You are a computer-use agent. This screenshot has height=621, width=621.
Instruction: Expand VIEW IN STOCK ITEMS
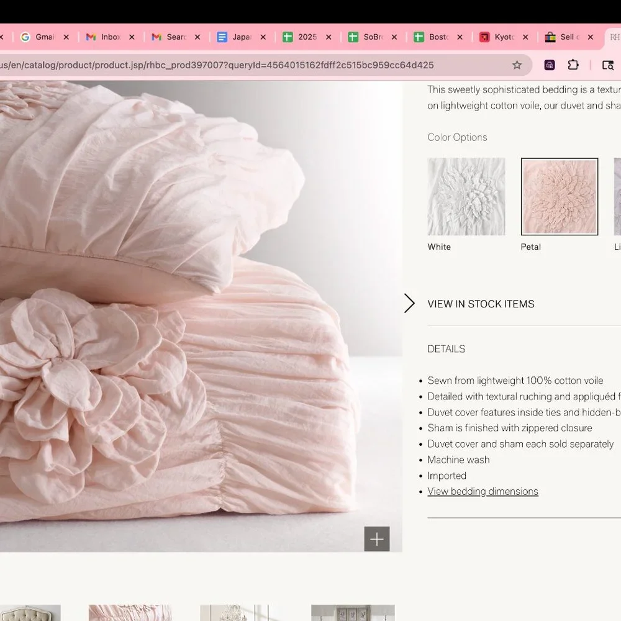481,304
